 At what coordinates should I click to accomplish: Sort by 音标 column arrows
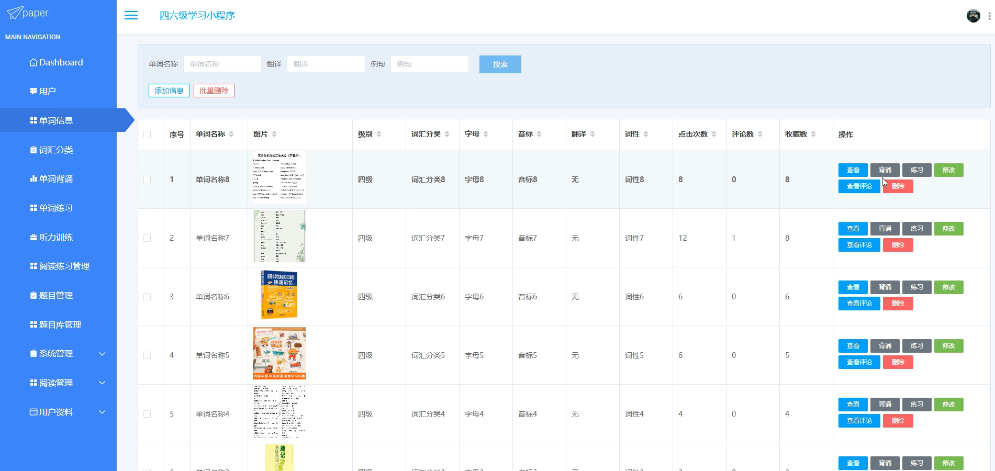click(539, 134)
